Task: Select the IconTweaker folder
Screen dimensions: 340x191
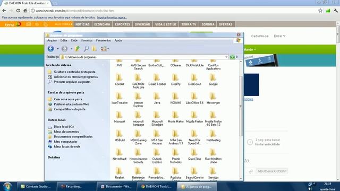Action: point(120,99)
